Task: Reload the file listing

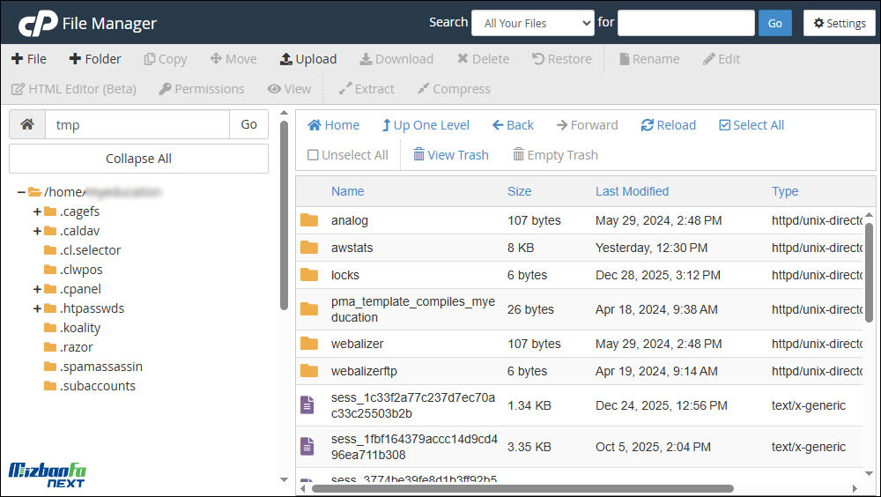Action: click(668, 125)
